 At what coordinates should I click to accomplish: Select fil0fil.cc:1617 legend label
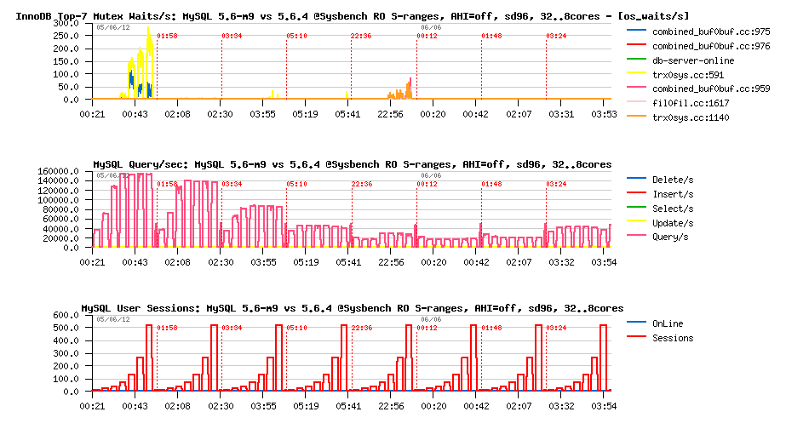point(691,103)
